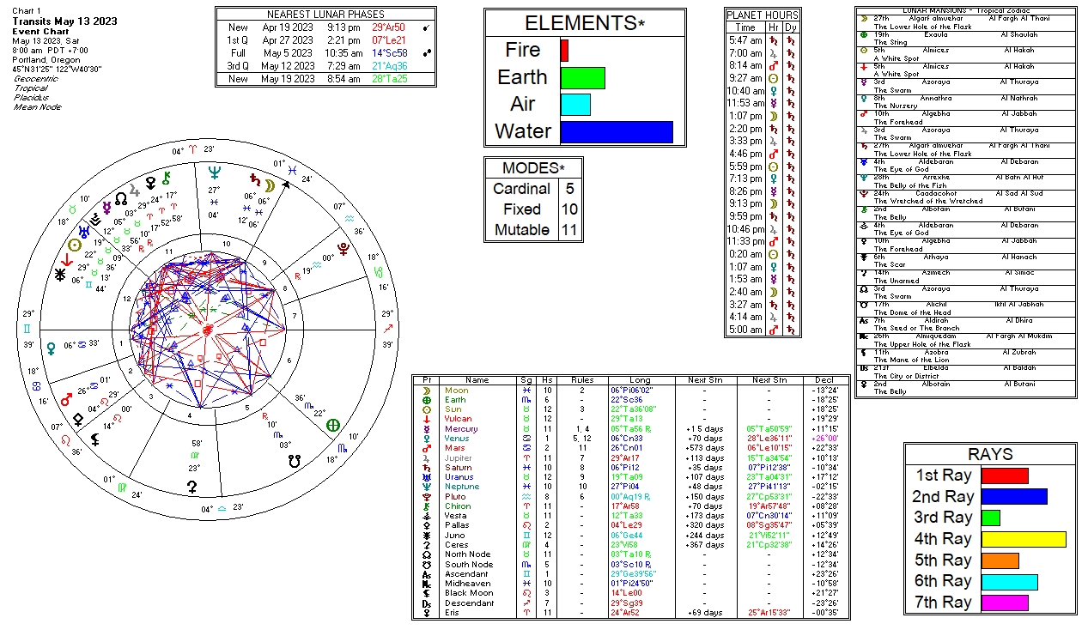Select the cyan Air element bar
Viewport: 1088px width, 636px height.
click(575, 105)
